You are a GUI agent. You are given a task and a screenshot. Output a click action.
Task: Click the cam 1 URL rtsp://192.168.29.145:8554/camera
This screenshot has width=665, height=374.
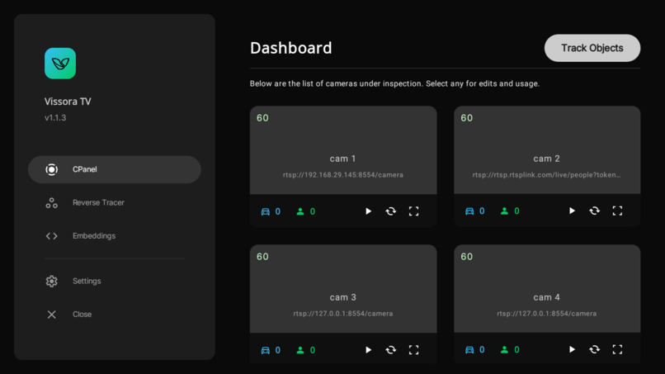[343, 175]
